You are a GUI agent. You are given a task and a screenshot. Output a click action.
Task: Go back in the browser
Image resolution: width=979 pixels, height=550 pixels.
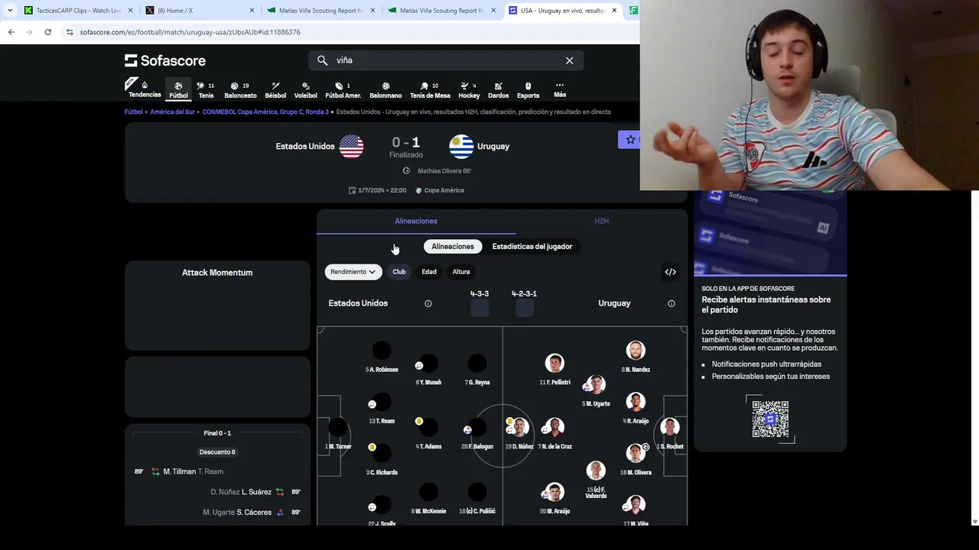[x=11, y=32]
